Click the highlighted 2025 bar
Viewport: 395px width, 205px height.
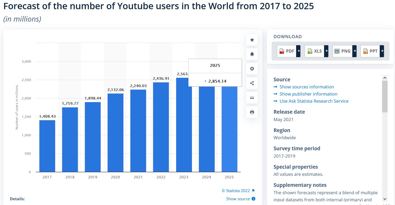coord(229,129)
